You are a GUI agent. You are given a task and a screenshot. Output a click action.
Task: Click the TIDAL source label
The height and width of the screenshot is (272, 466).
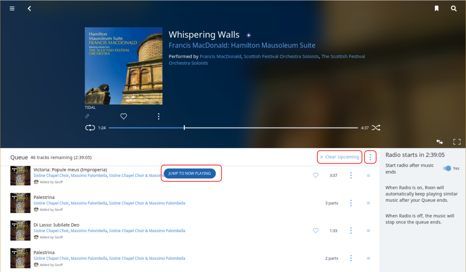[90, 108]
